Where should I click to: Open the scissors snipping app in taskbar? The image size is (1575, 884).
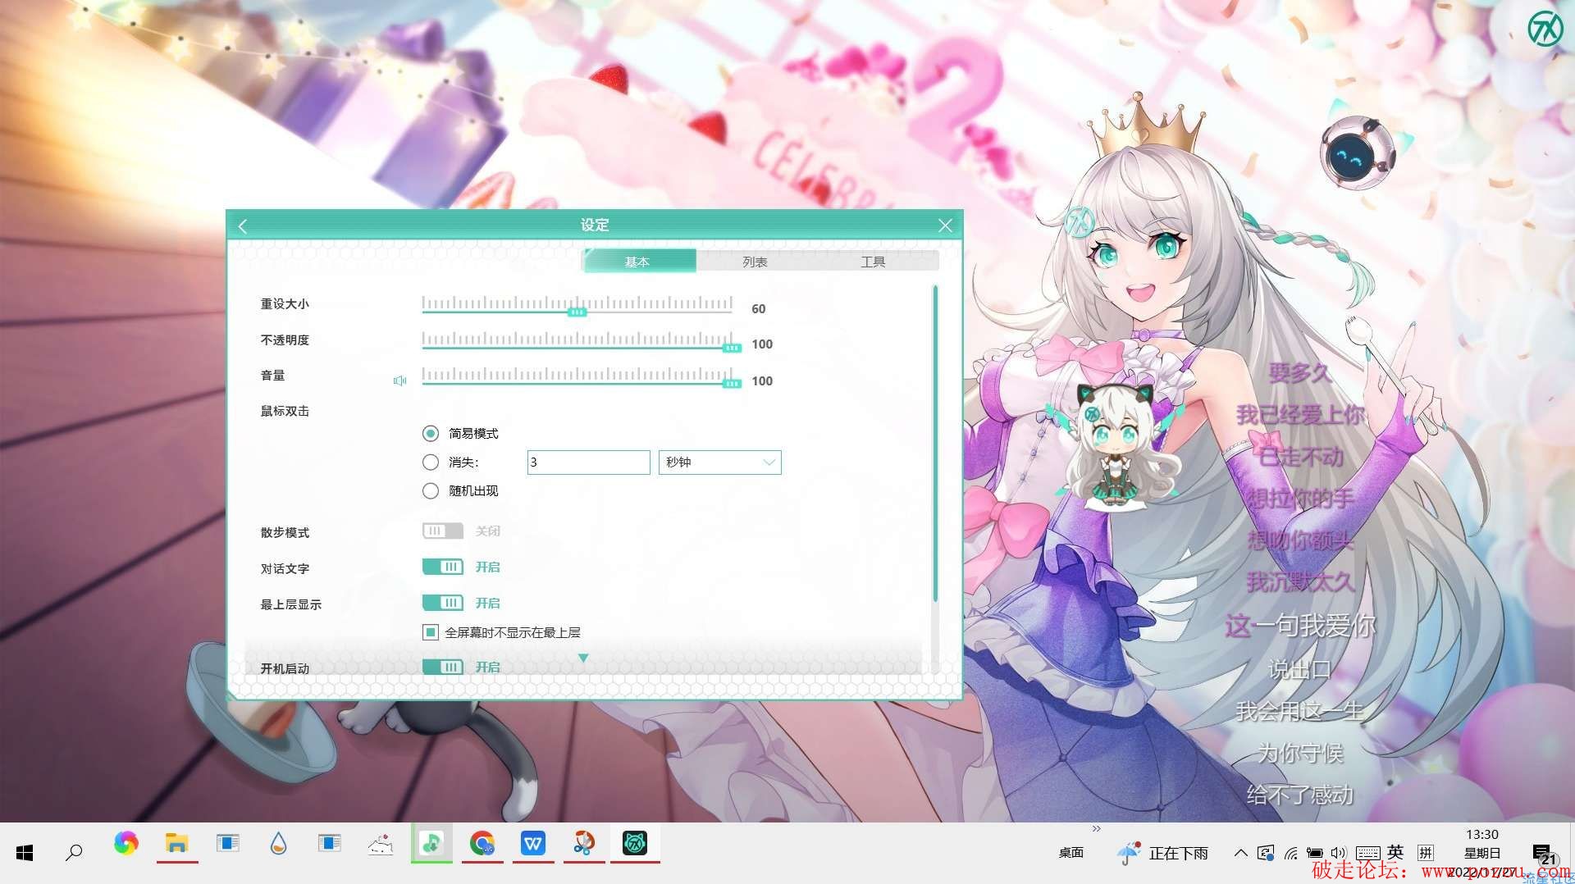584,843
